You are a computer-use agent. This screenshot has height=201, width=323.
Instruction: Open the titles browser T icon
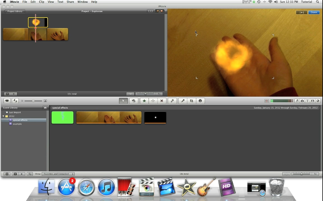click(307, 101)
